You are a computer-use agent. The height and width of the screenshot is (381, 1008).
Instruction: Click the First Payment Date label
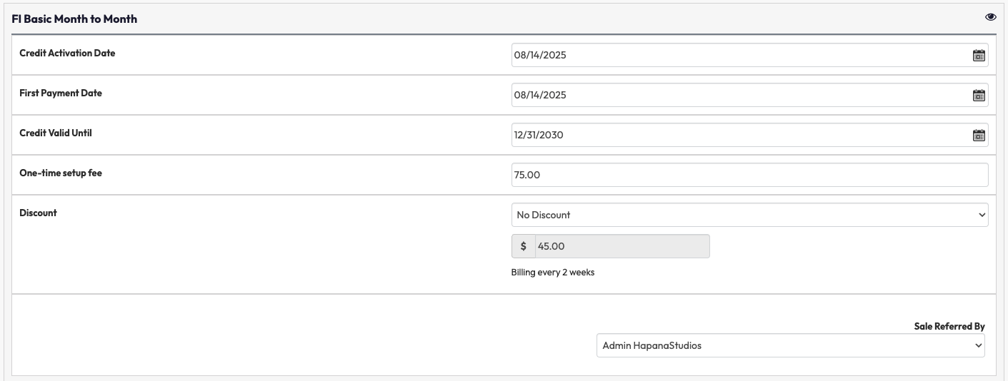click(61, 93)
